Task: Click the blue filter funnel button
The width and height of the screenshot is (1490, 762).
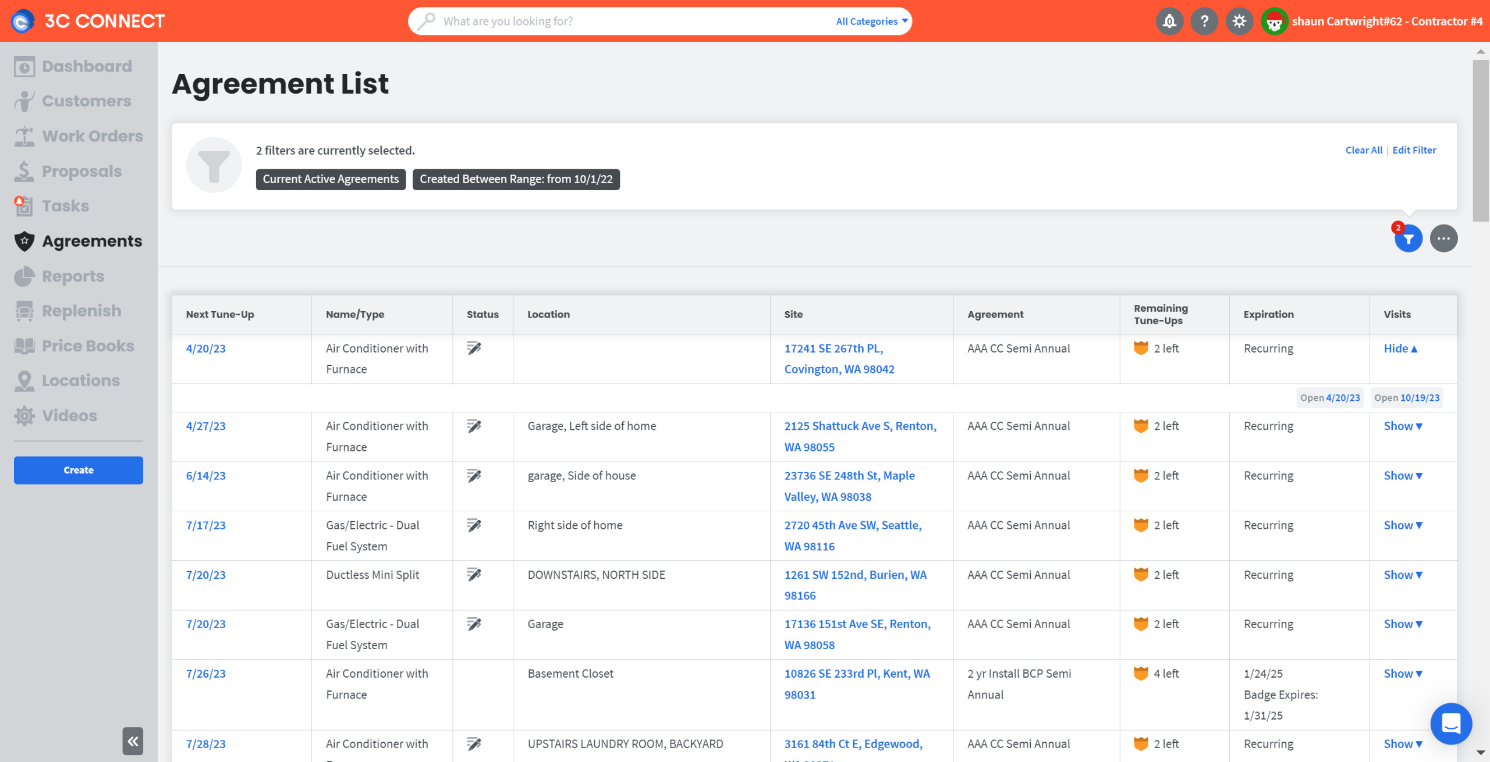Action: click(x=1408, y=238)
